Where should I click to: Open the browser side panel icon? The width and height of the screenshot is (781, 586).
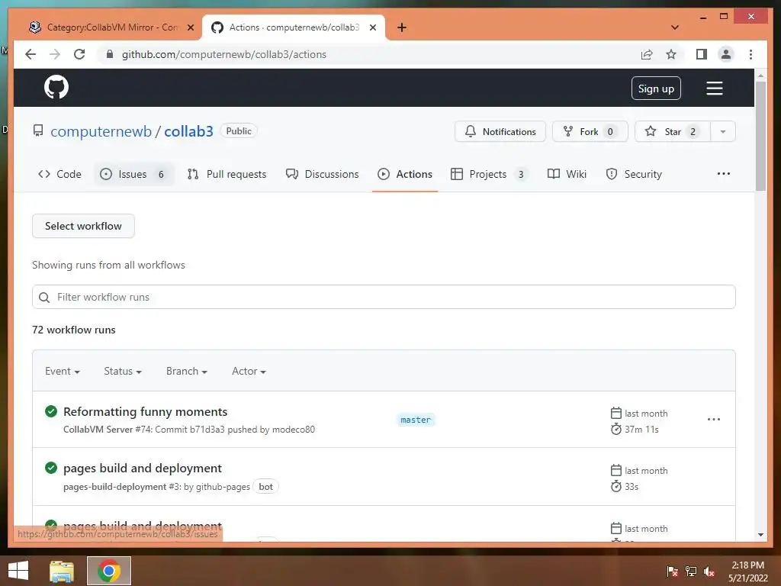702,54
